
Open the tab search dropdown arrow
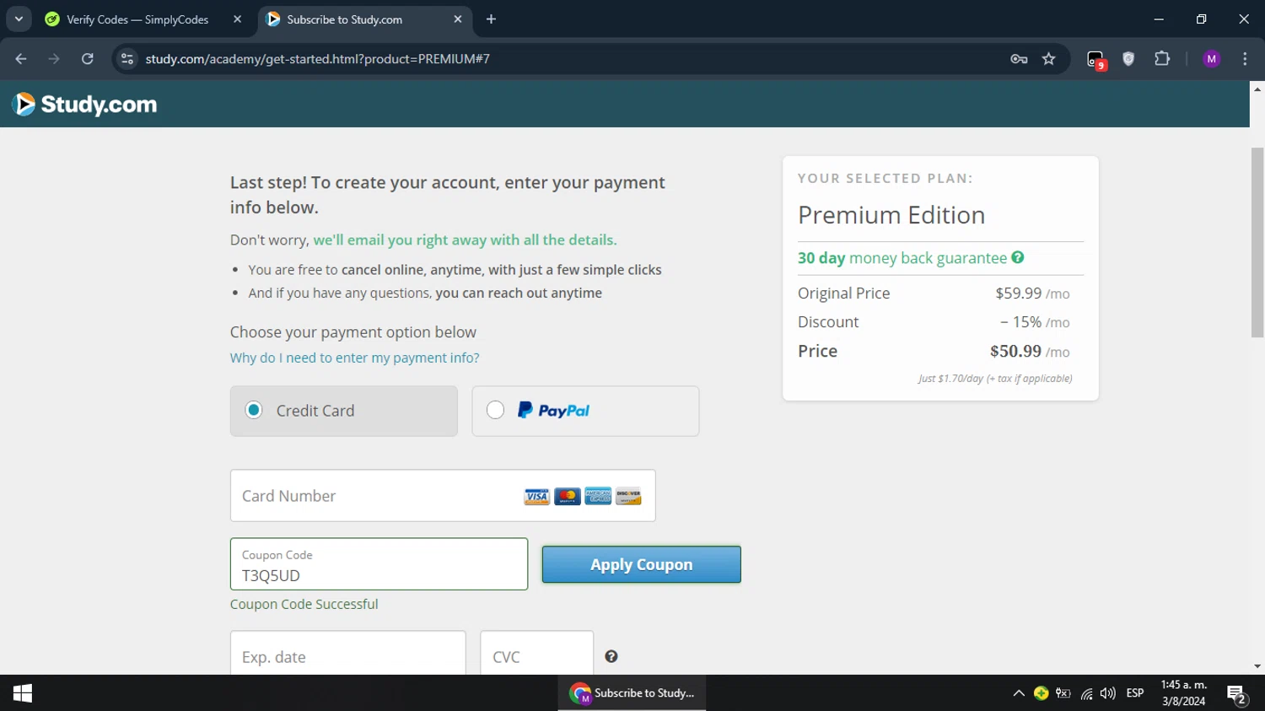point(19,19)
